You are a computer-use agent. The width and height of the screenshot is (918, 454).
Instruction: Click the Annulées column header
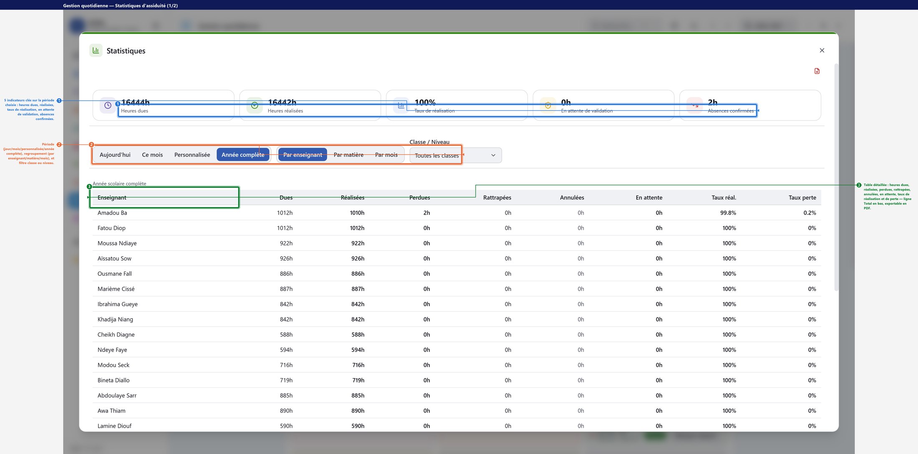(x=572, y=197)
